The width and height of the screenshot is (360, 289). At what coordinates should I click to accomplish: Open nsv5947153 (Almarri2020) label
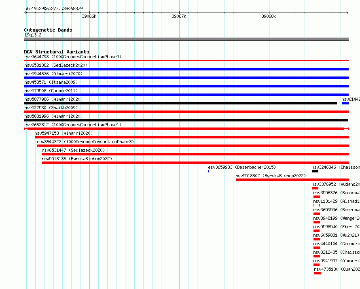(64, 133)
